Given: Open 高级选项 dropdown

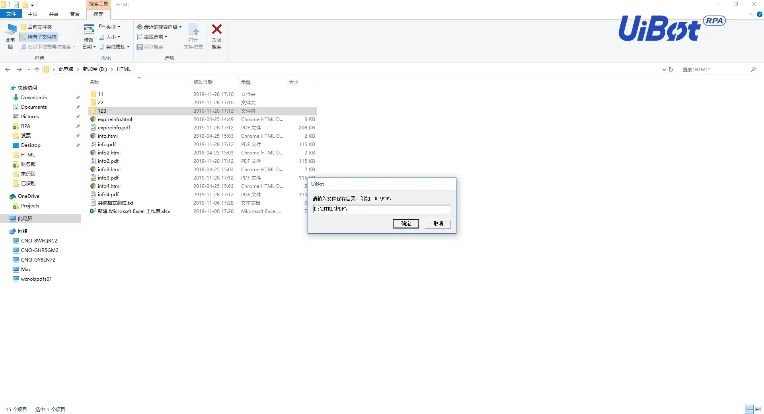Looking at the screenshot, I should pyautogui.click(x=152, y=37).
